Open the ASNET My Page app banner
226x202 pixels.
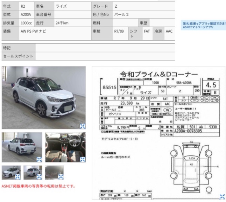click(203, 25)
